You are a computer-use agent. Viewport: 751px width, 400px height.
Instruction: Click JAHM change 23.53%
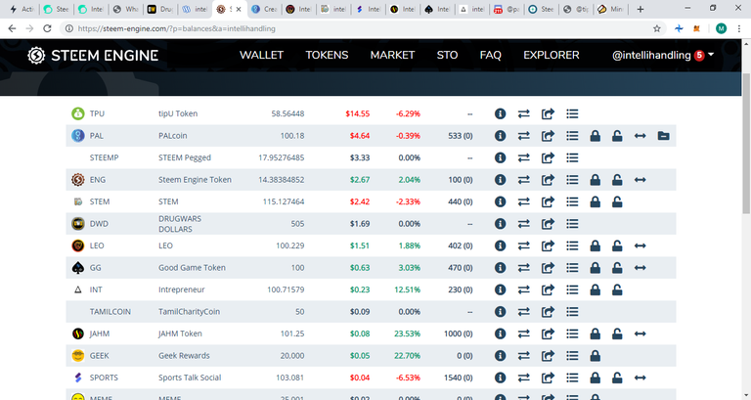[407, 333]
